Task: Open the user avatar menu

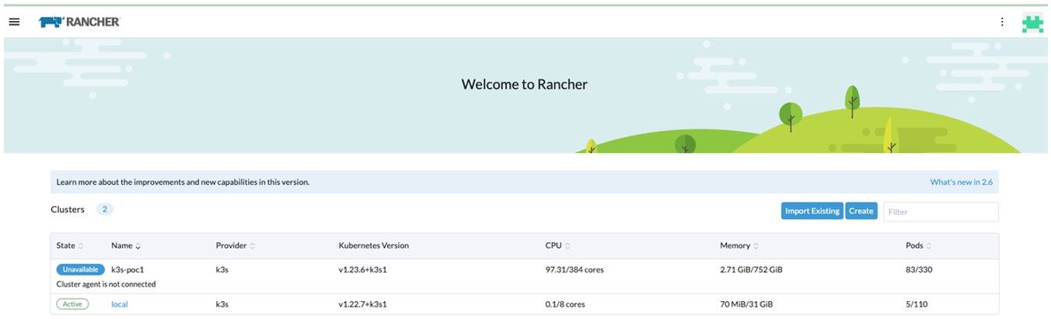Action: tap(1032, 23)
